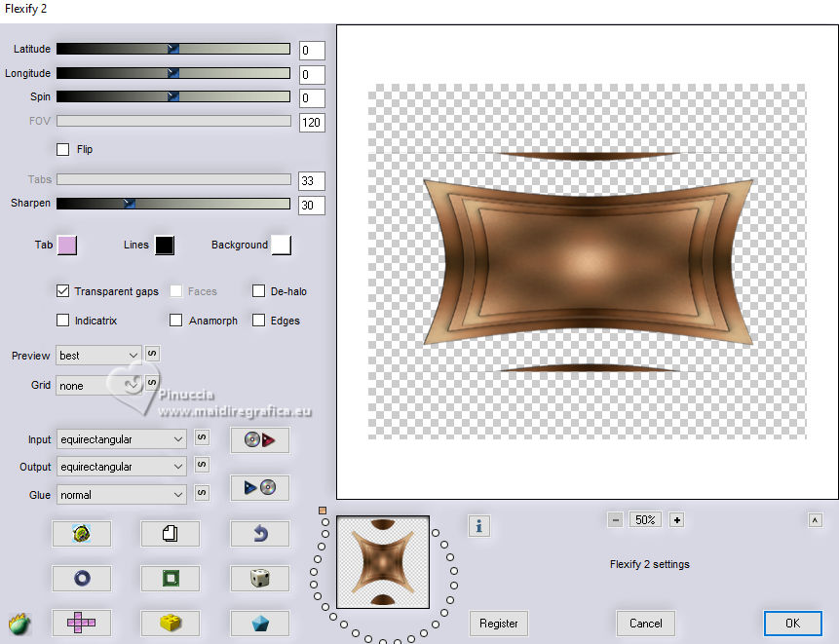Click the large preview image area

point(587,262)
